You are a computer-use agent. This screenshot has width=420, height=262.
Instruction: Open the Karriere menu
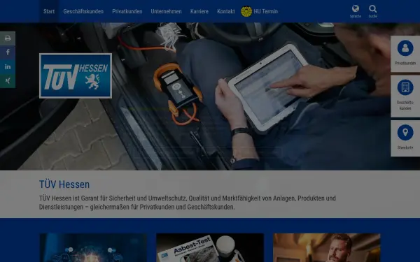click(199, 11)
